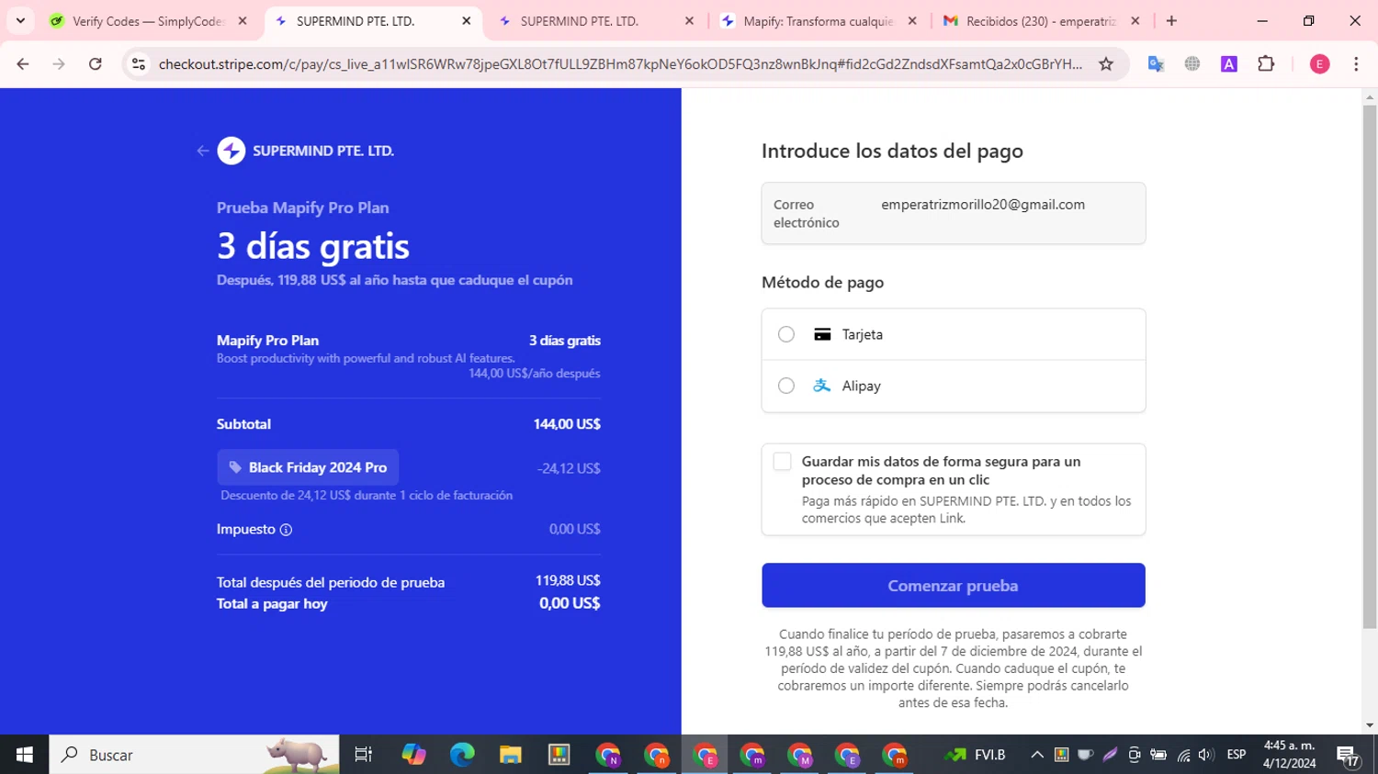This screenshot has height=774, width=1378.
Task: Switch to the Mapify Transforma tab
Action: (x=820, y=21)
